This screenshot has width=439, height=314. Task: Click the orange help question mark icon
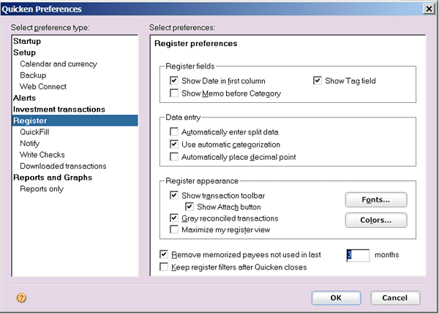21,298
